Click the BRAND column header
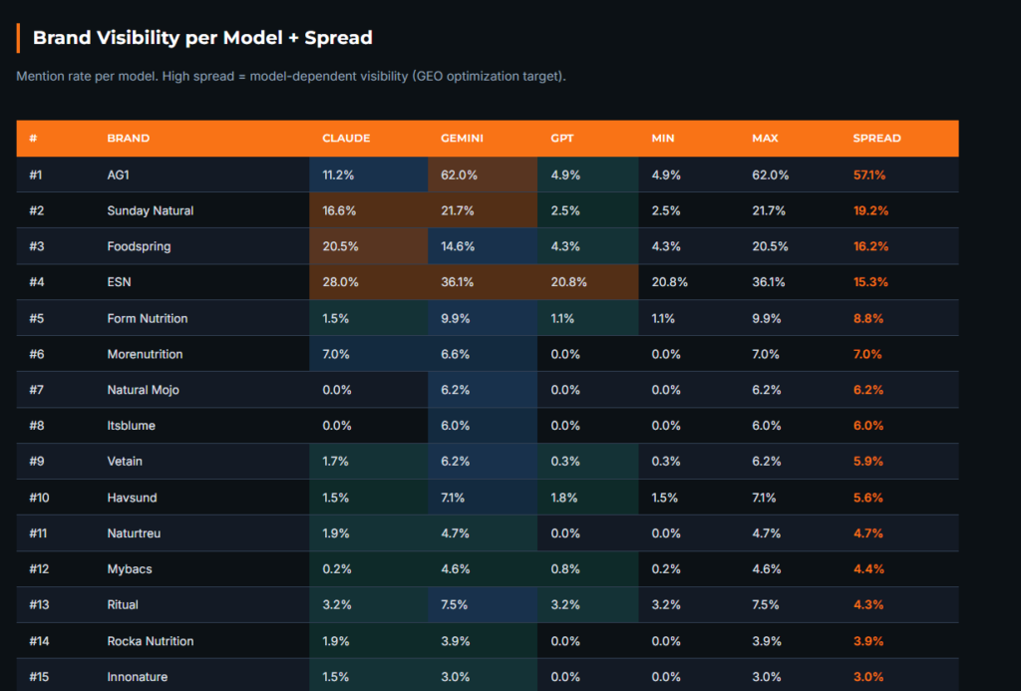 [129, 138]
